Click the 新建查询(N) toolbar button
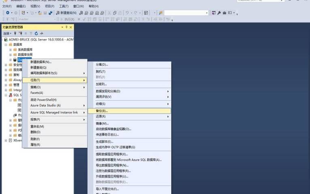Viewport: 310px width, 194px height. pyautogui.click(x=66, y=13)
